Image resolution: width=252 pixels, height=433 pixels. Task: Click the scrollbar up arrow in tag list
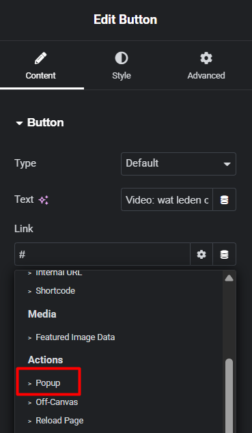[229, 278]
